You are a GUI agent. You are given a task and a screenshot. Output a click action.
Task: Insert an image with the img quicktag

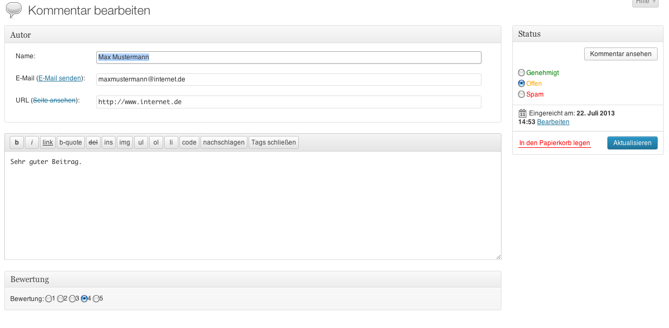[x=125, y=142]
